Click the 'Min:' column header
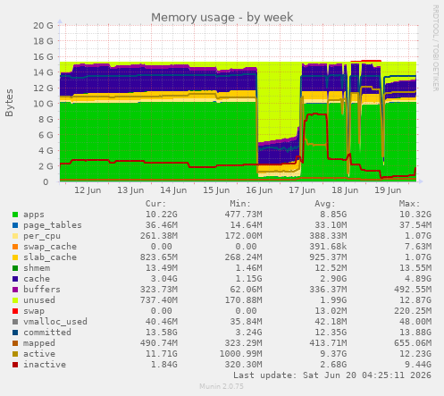 point(240,204)
